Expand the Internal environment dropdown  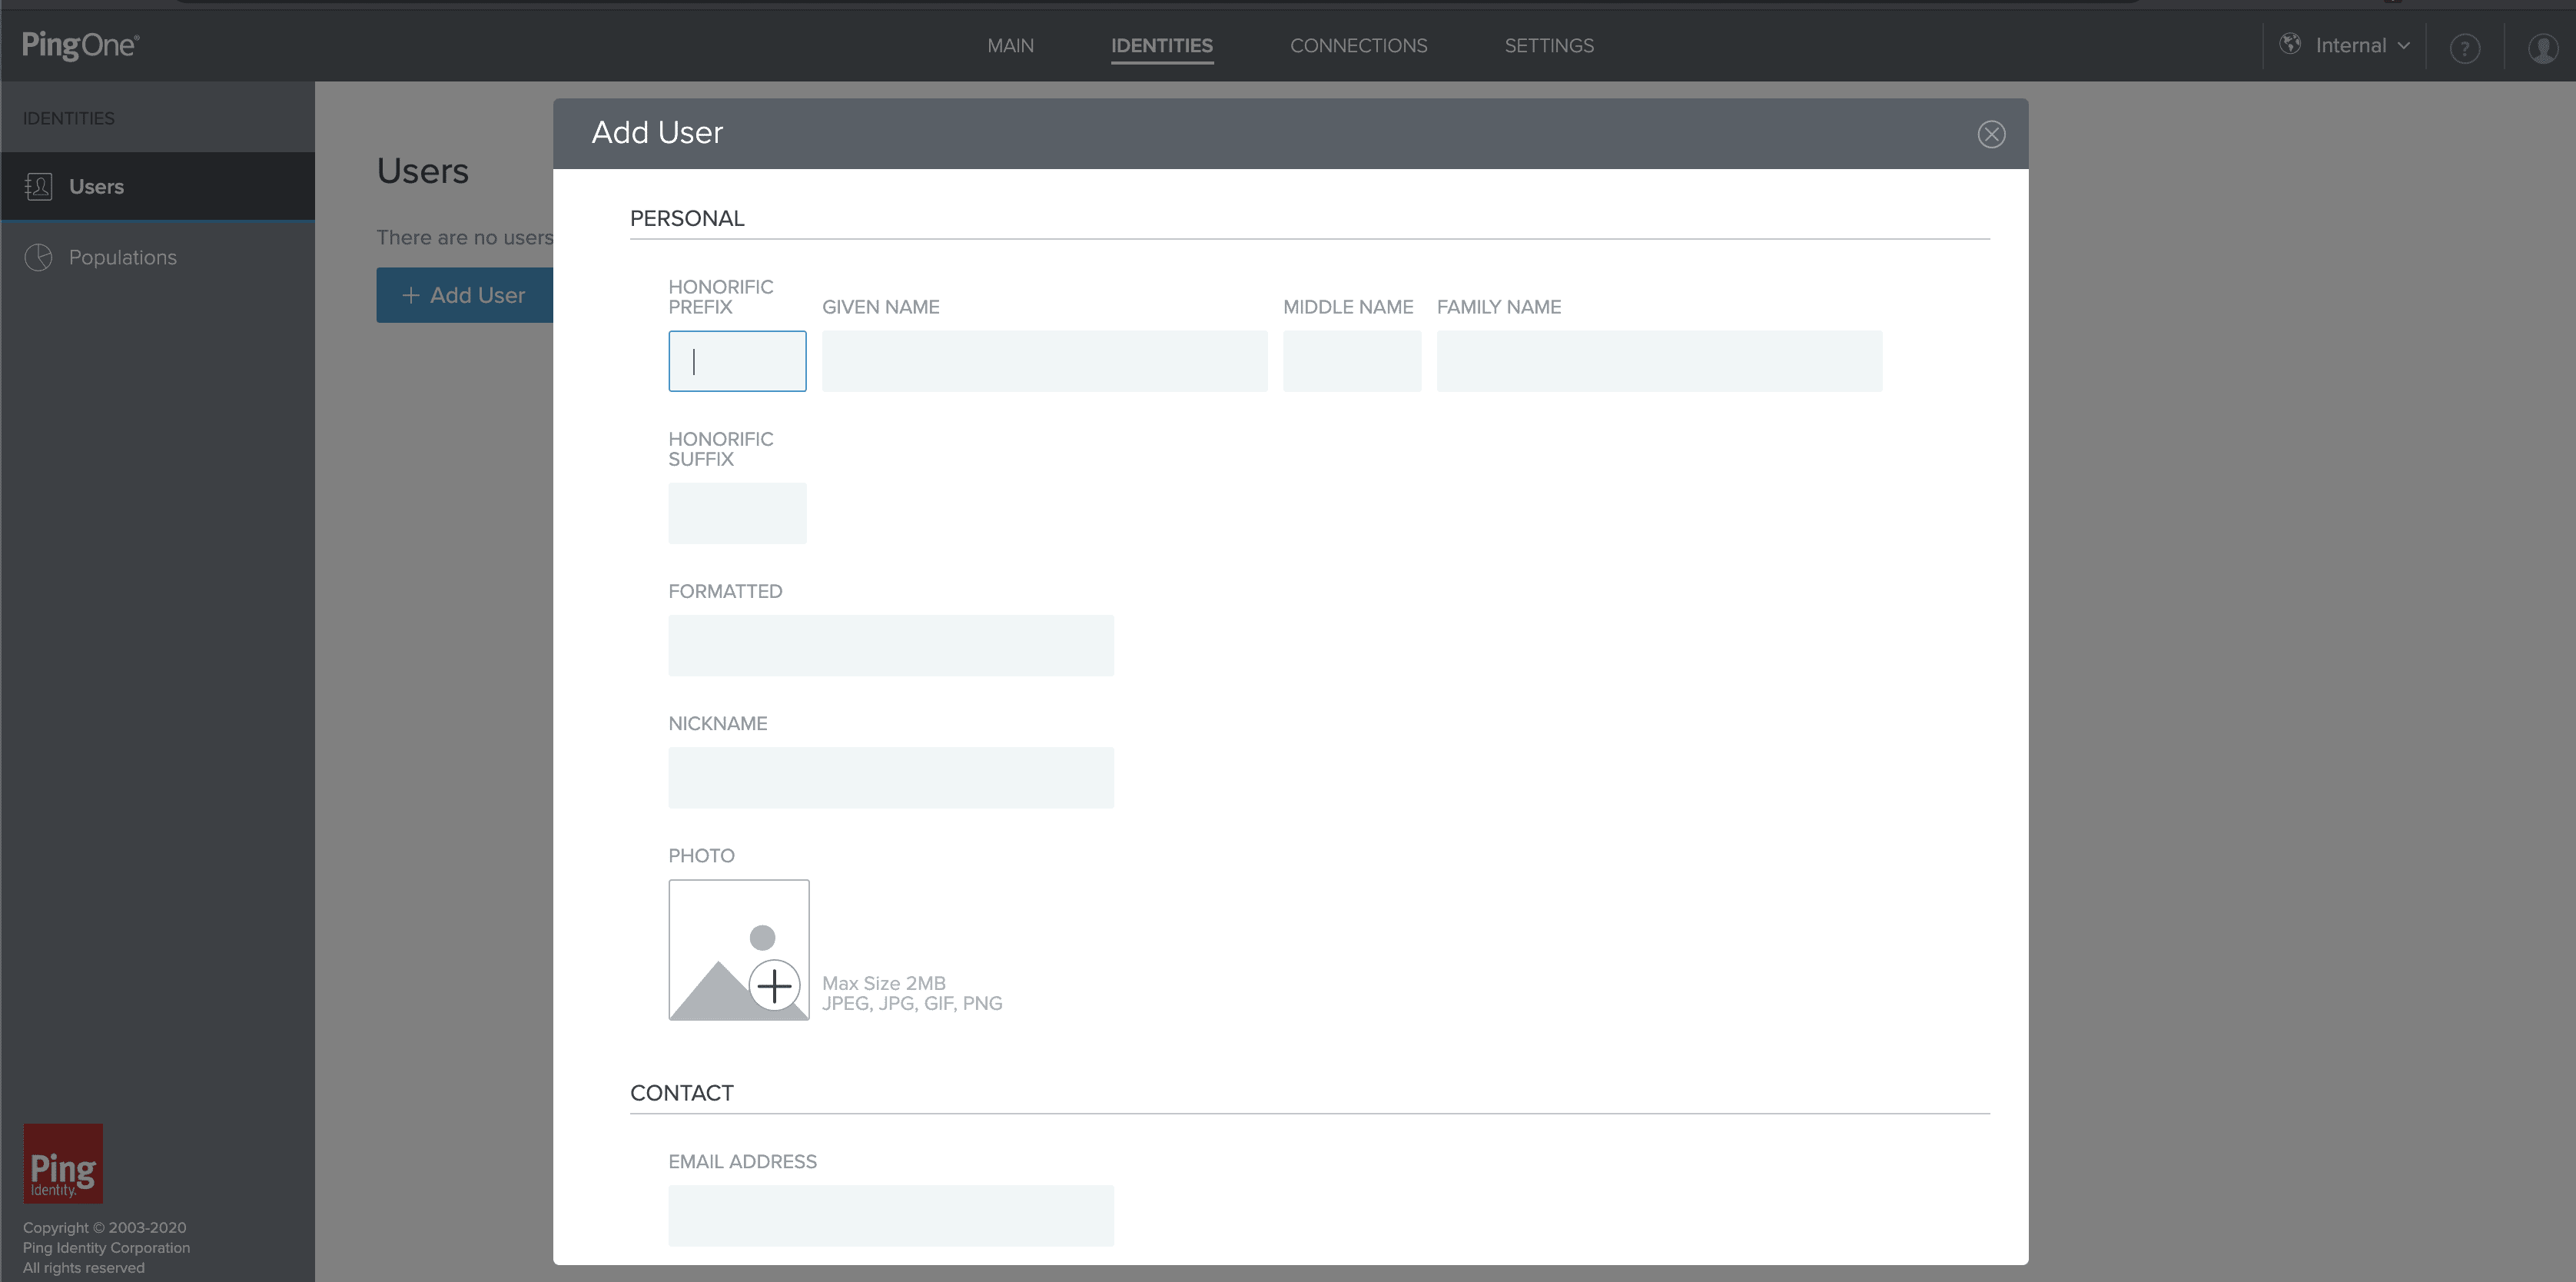[x=2362, y=46]
